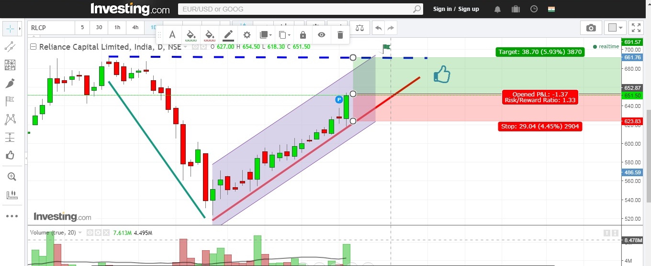
Task: Collapse the Reliance Capital Limited legend
Action: [x=33, y=47]
